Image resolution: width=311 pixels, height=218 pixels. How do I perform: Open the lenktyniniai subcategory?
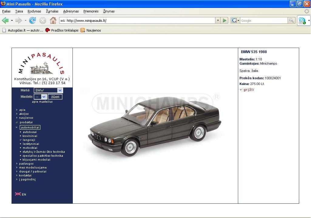(31, 144)
